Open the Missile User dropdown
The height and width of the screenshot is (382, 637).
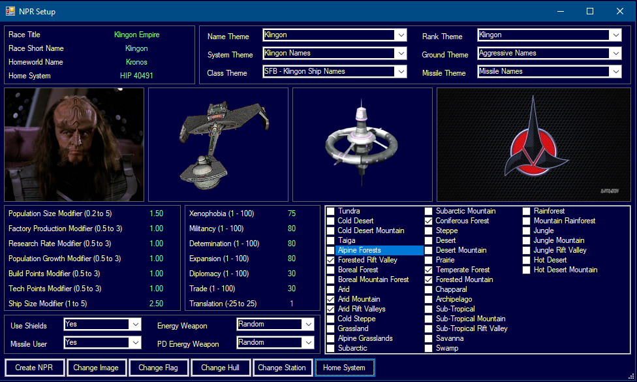pyautogui.click(x=135, y=343)
